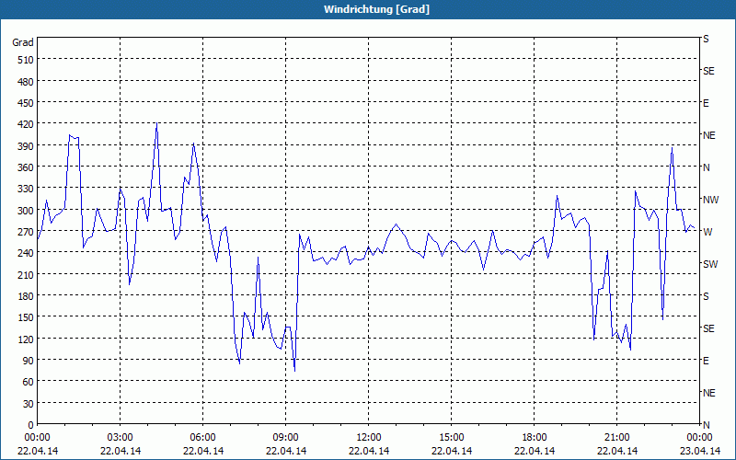This screenshot has width=736, height=460.
Task: Select the 240 y-axis value
Action: click(x=27, y=253)
